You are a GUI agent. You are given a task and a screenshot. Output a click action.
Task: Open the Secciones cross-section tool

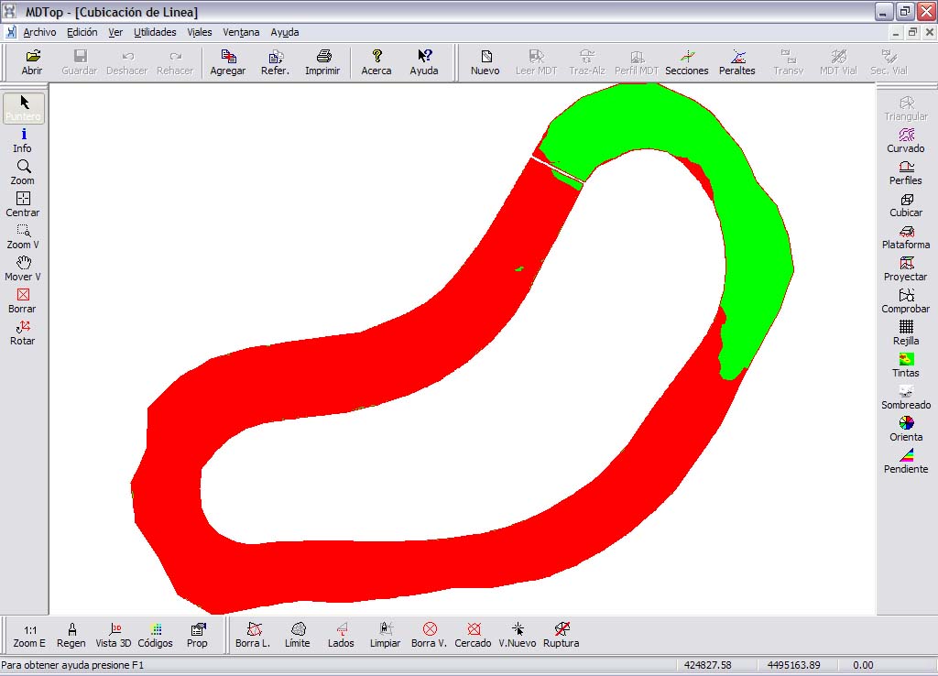687,63
